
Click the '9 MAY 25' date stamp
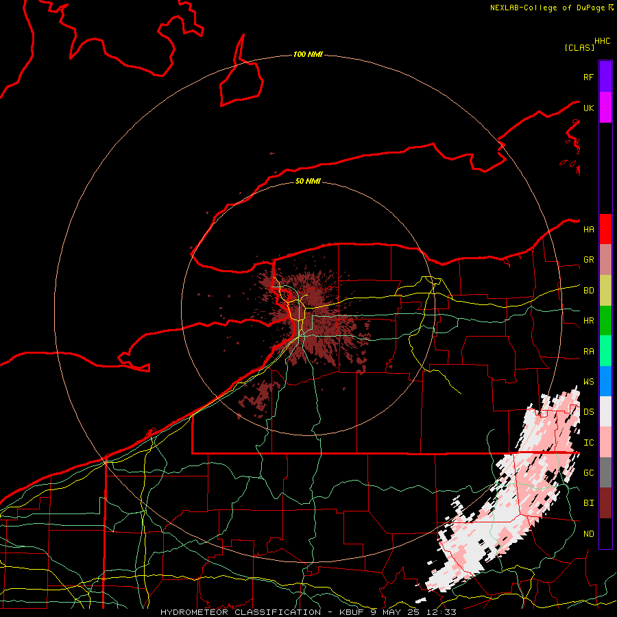(395, 612)
